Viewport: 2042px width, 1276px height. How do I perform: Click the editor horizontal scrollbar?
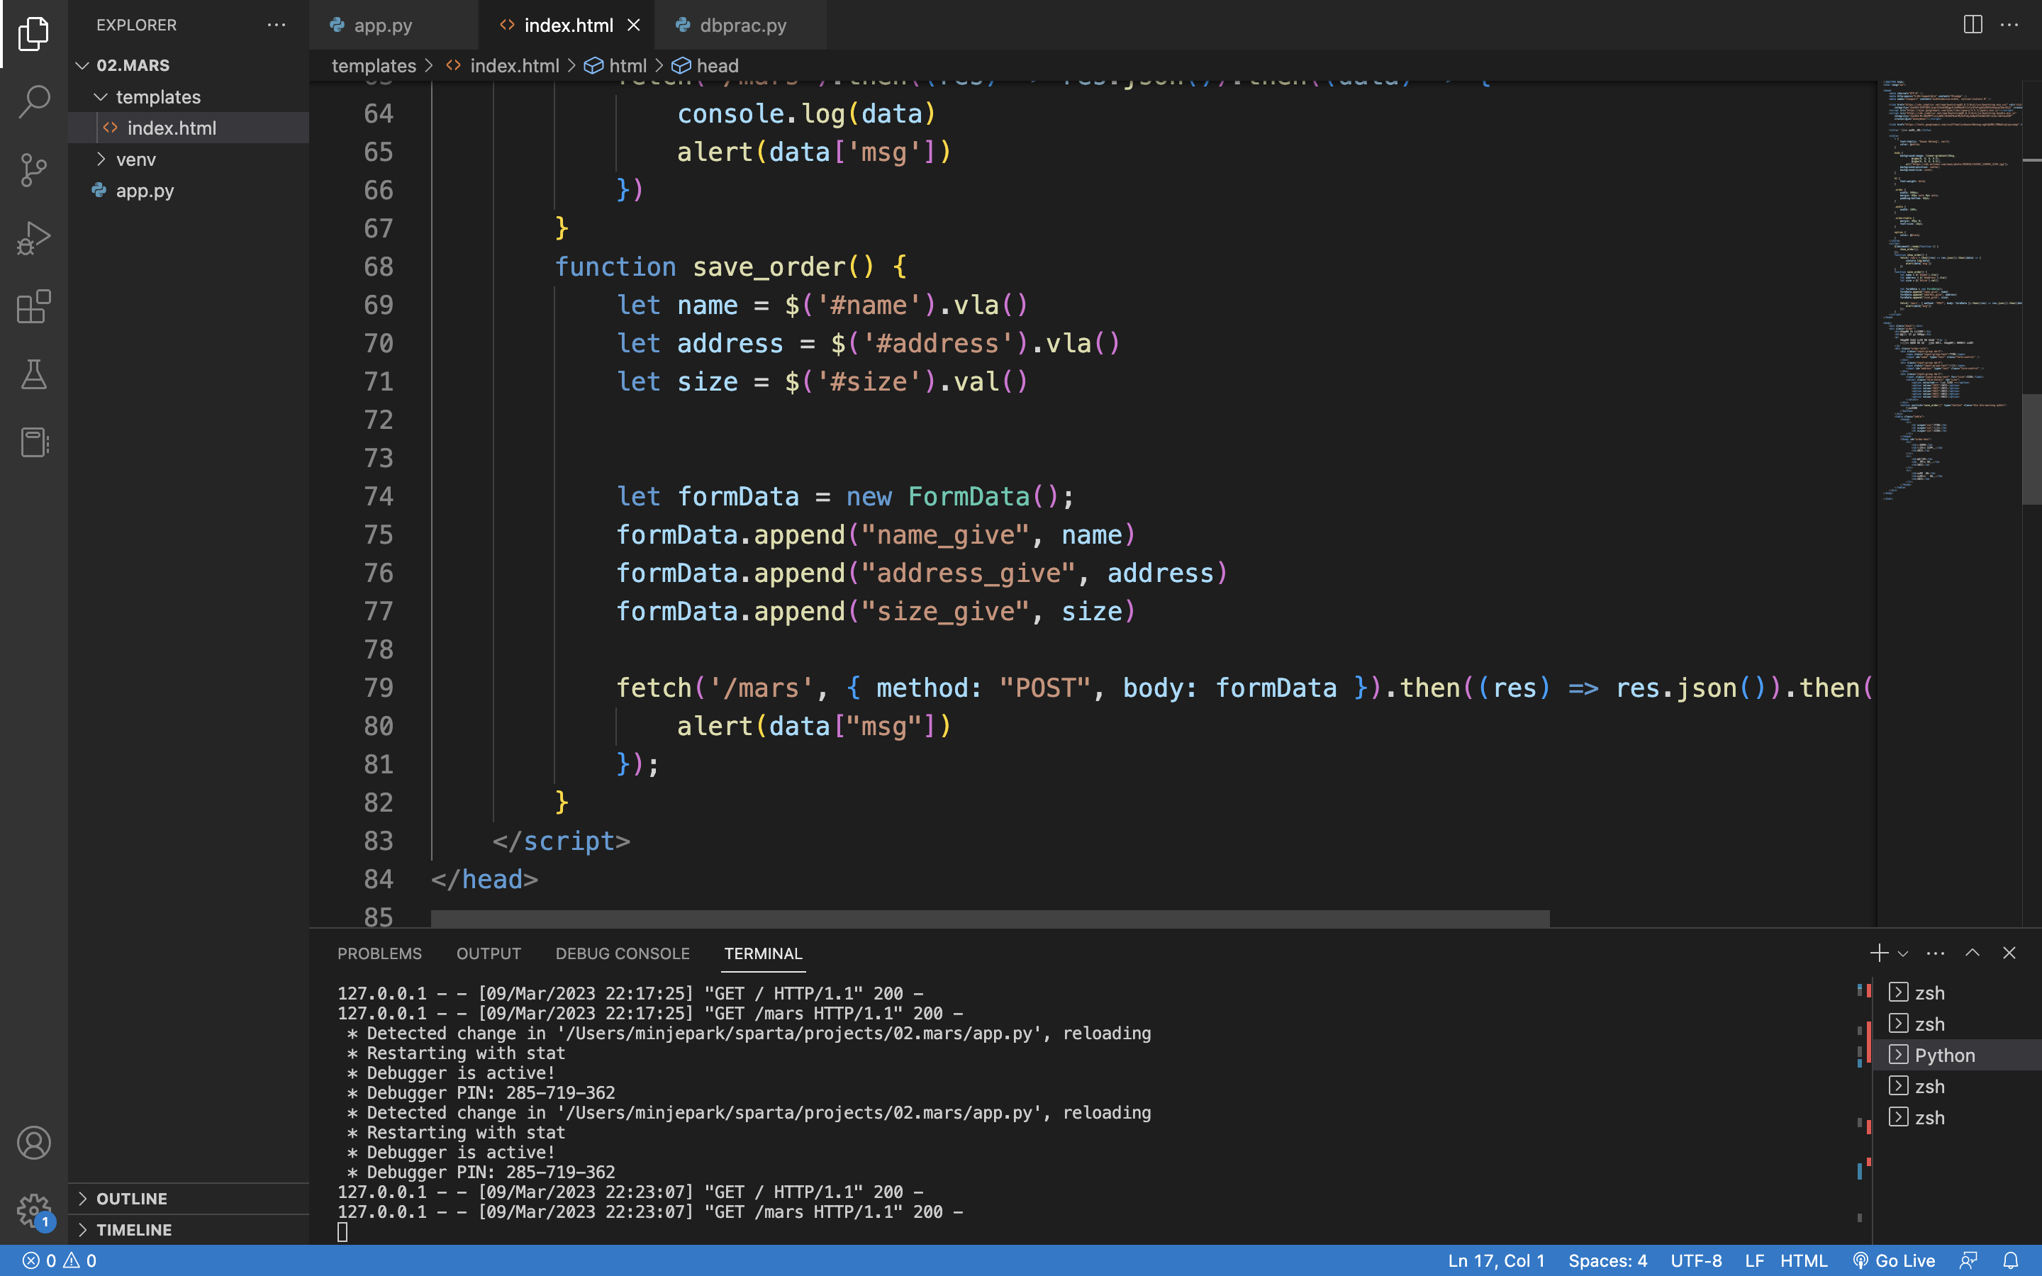pos(990,918)
